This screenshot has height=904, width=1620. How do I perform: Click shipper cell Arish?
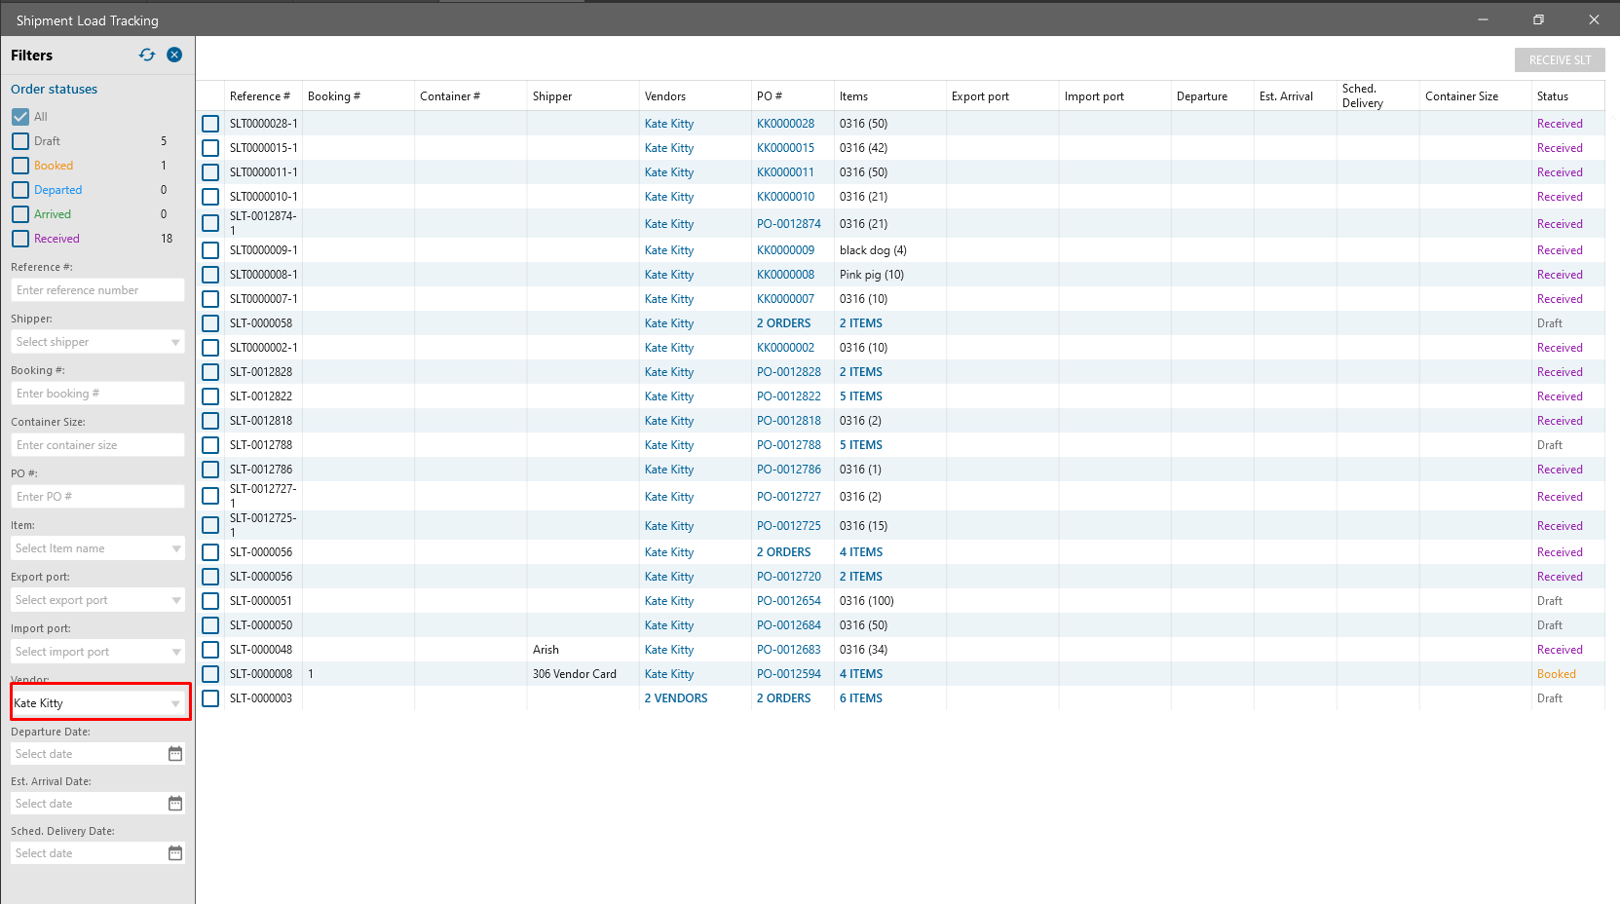pyautogui.click(x=546, y=650)
